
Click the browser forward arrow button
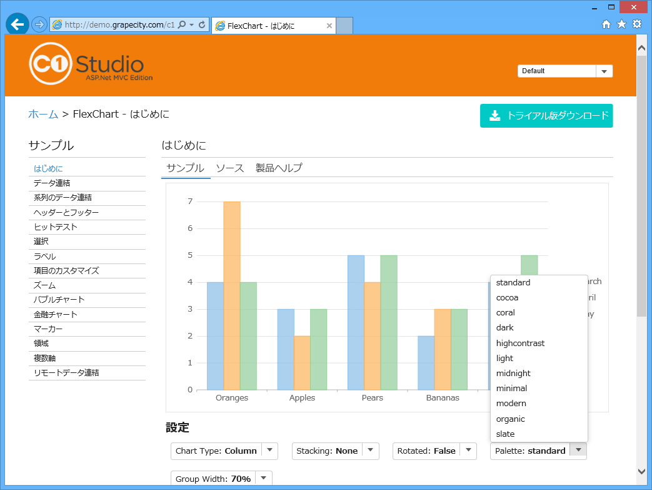tap(39, 24)
